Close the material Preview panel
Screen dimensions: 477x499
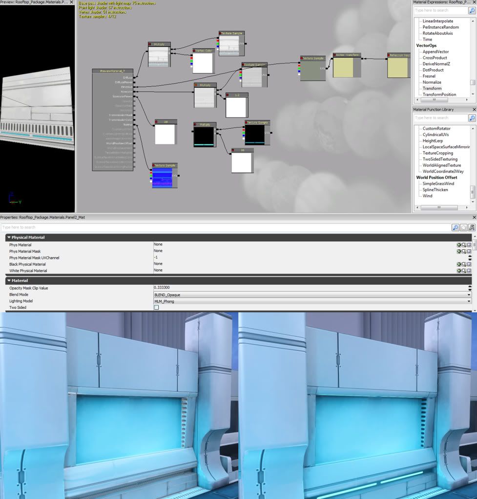72,2
